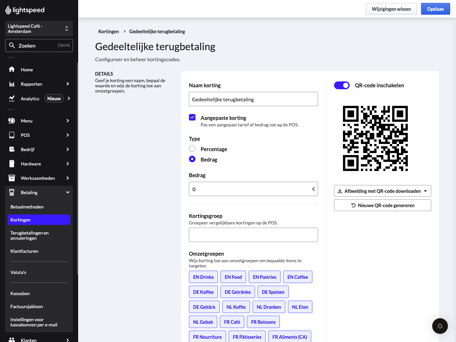Open Klantfacturen in the sidebar

point(39,251)
